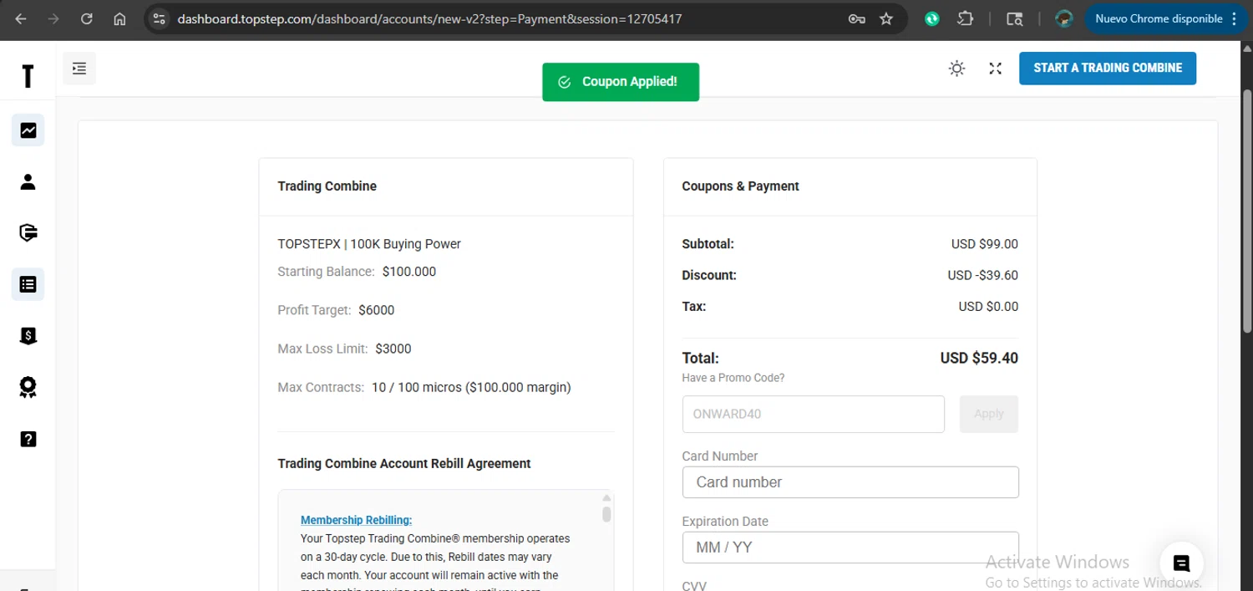Open the trading chart sidebar icon
Viewport: 1253px width, 591px height.
[x=28, y=130]
